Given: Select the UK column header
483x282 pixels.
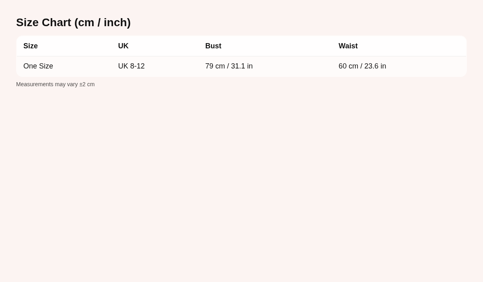Looking at the screenshot, I should pyautogui.click(x=123, y=46).
